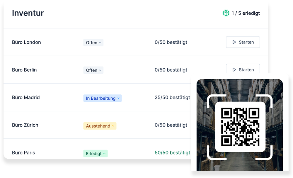Expand the In Bearbeitung status selector for Madrid
The width and height of the screenshot is (293, 178).
[103, 98]
